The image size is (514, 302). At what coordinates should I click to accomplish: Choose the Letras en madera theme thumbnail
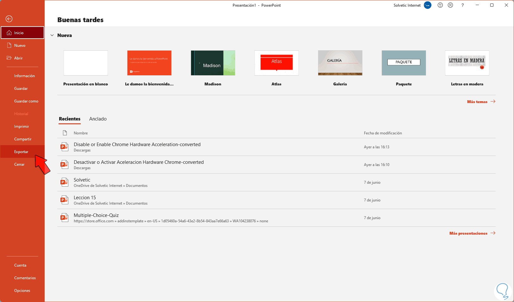pyautogui.click(x=467, y=63)
